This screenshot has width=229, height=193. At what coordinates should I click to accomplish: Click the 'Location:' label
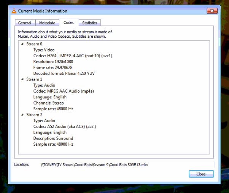22,164
